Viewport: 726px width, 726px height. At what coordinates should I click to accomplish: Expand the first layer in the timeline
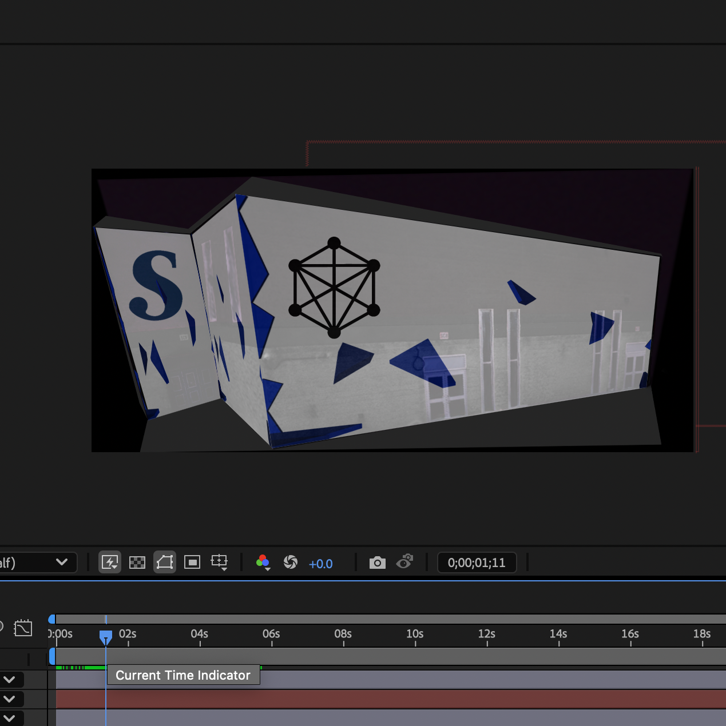coord(9,679)
